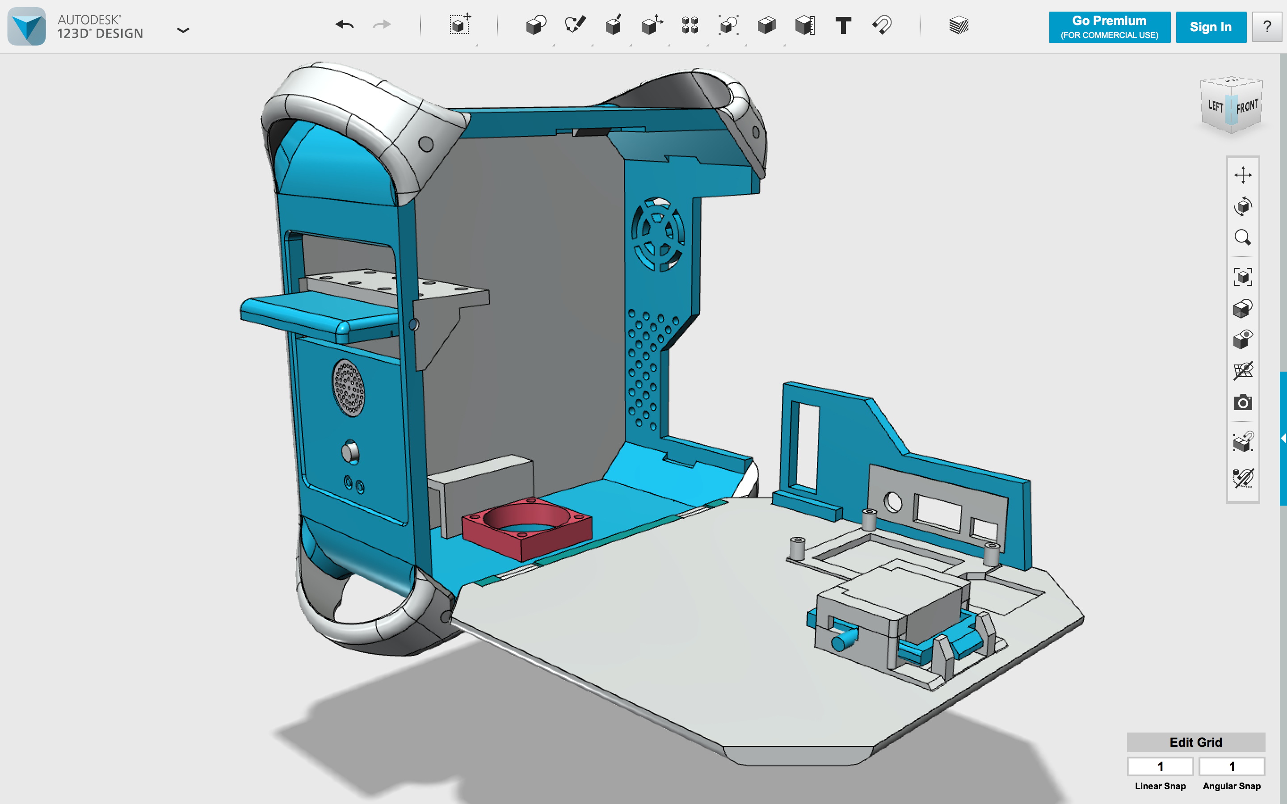Select the Text tool
The height and width of the screenshot is (804, 1287).
point(843,25)
